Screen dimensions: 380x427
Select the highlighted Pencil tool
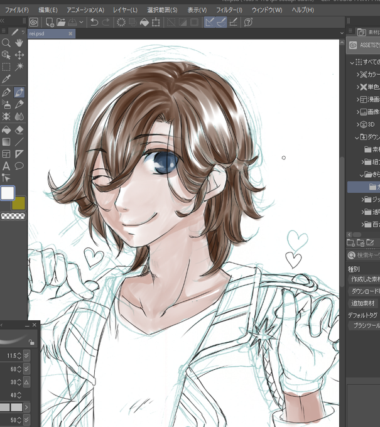pos(19,92)
